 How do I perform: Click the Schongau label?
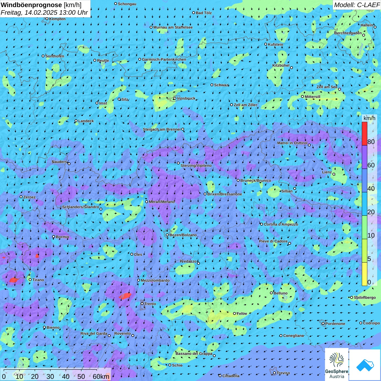pos(127,4)
